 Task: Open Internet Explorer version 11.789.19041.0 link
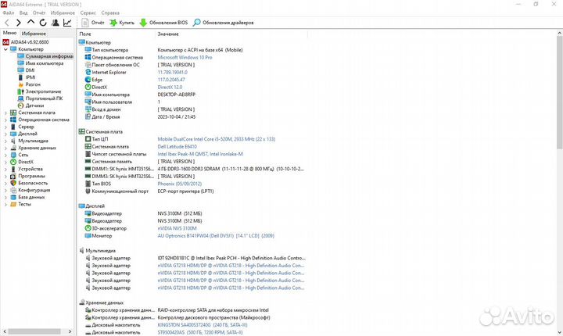coord(172,72)
